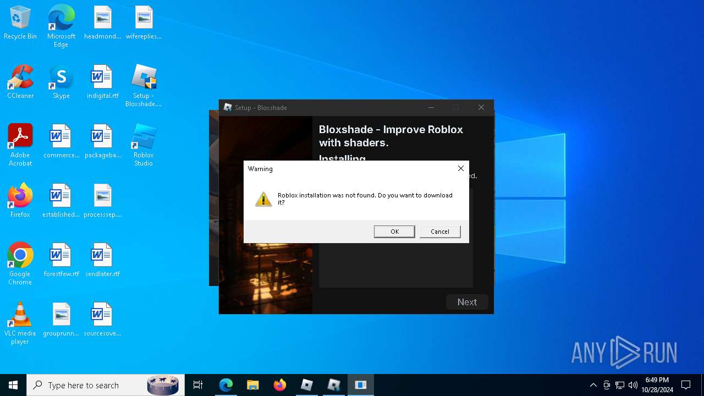Select the sendlater.rtf document icon

(x=102, y=261)
